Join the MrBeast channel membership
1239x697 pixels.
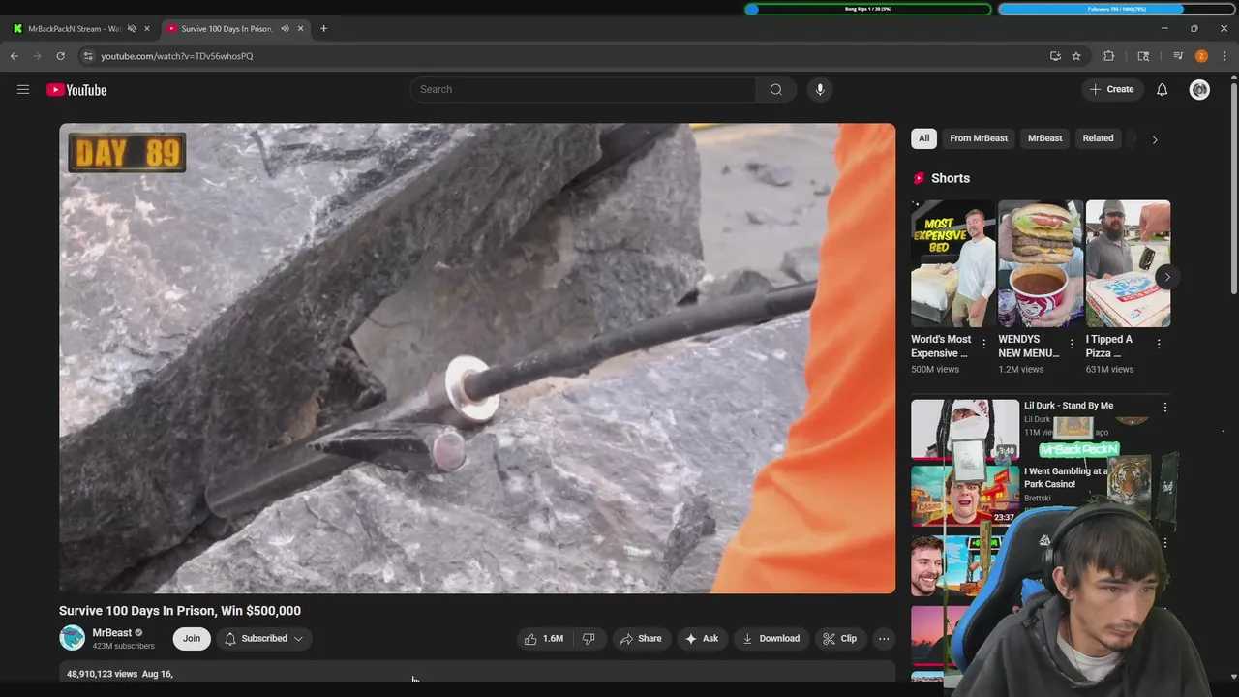[192, 638]
